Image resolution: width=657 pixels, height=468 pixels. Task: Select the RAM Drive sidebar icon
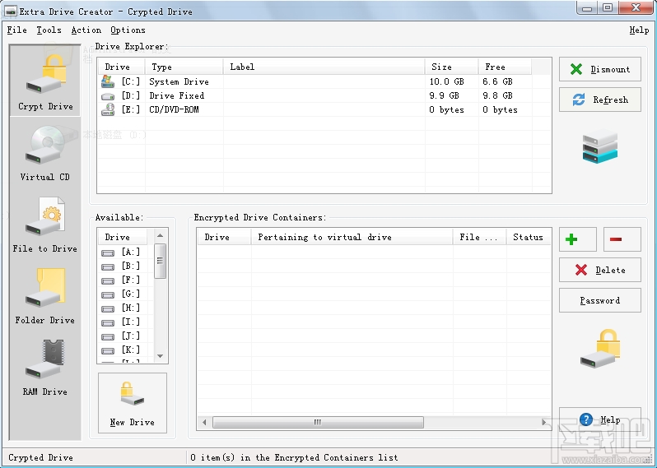point(45,368)
